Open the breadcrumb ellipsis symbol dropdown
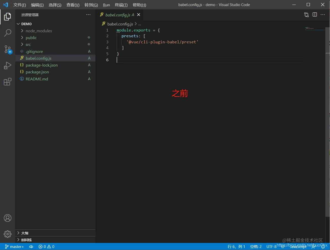This screenshot has width=330, height=250. tap(140, 24)
